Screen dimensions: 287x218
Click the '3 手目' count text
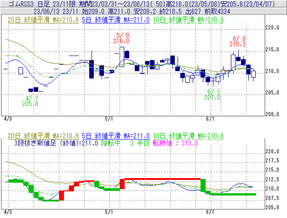click(x=140, y=143)
